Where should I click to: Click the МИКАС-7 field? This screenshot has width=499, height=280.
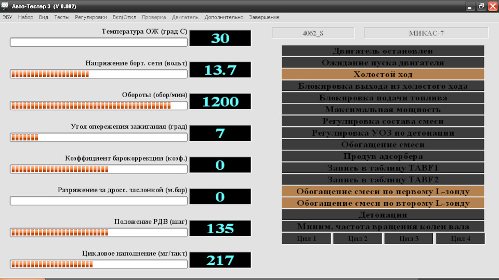[426, 33]
